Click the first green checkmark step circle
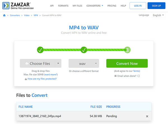 coord(40,50)
